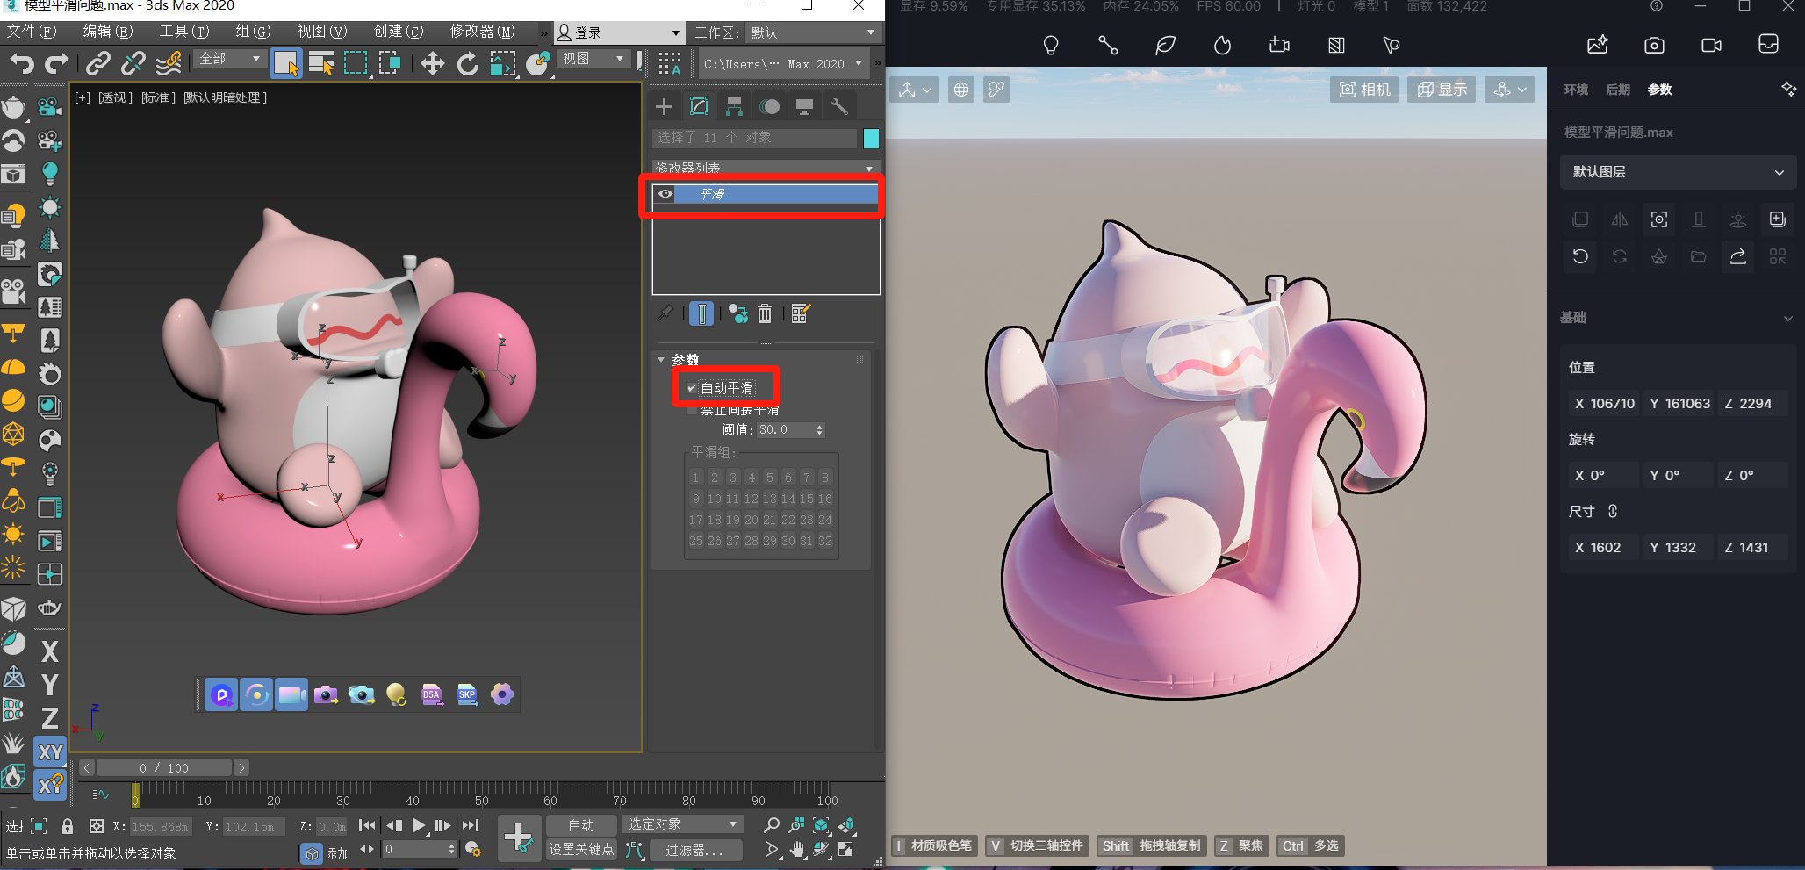This screenshot has height=870, width=1805.
Task: Click the 设置关键点 button
Action: (580, 849)
